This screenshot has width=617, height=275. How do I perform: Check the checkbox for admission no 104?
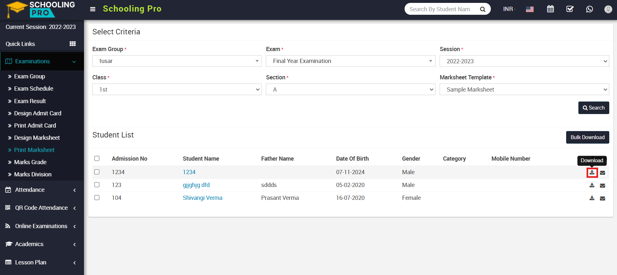click(x=97, y=198)
